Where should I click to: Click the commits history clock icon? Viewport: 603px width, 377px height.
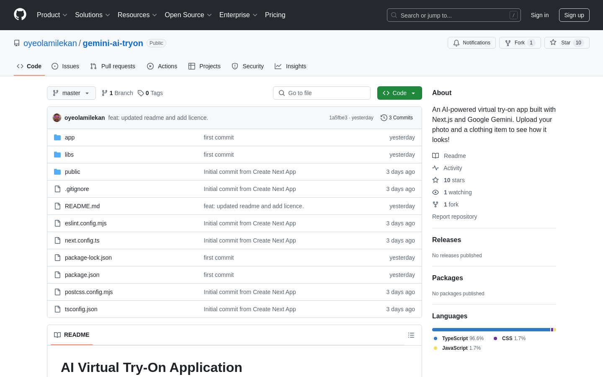tap(384, 118)
